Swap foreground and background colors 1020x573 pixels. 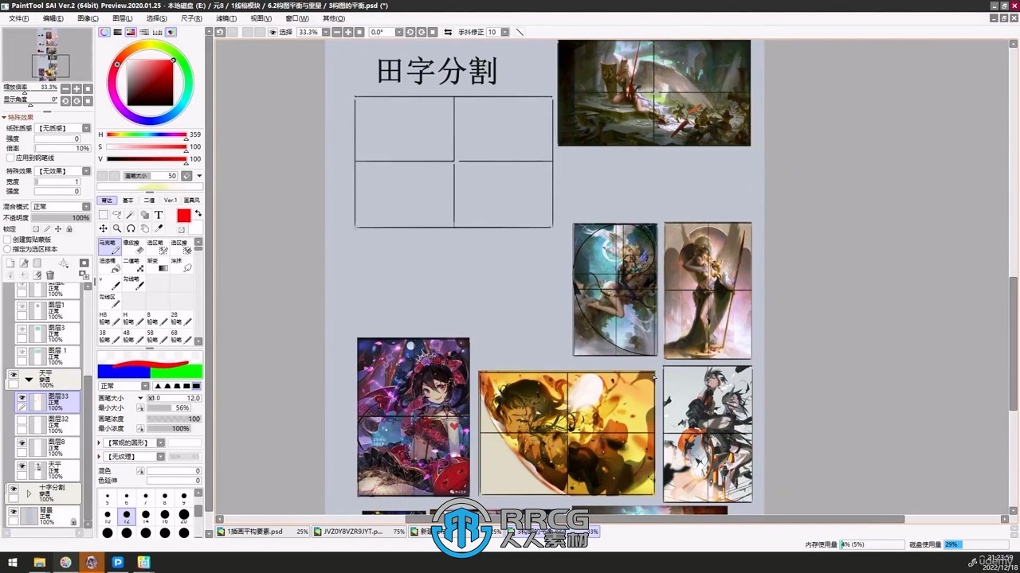coord(198,213)
